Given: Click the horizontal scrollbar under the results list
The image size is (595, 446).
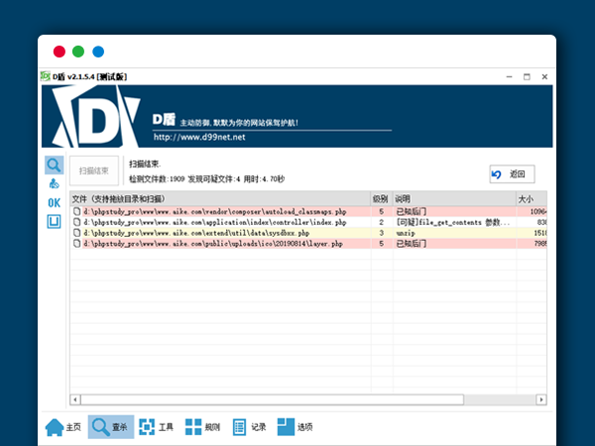Looking at the screenshot, I should (270, 399).
